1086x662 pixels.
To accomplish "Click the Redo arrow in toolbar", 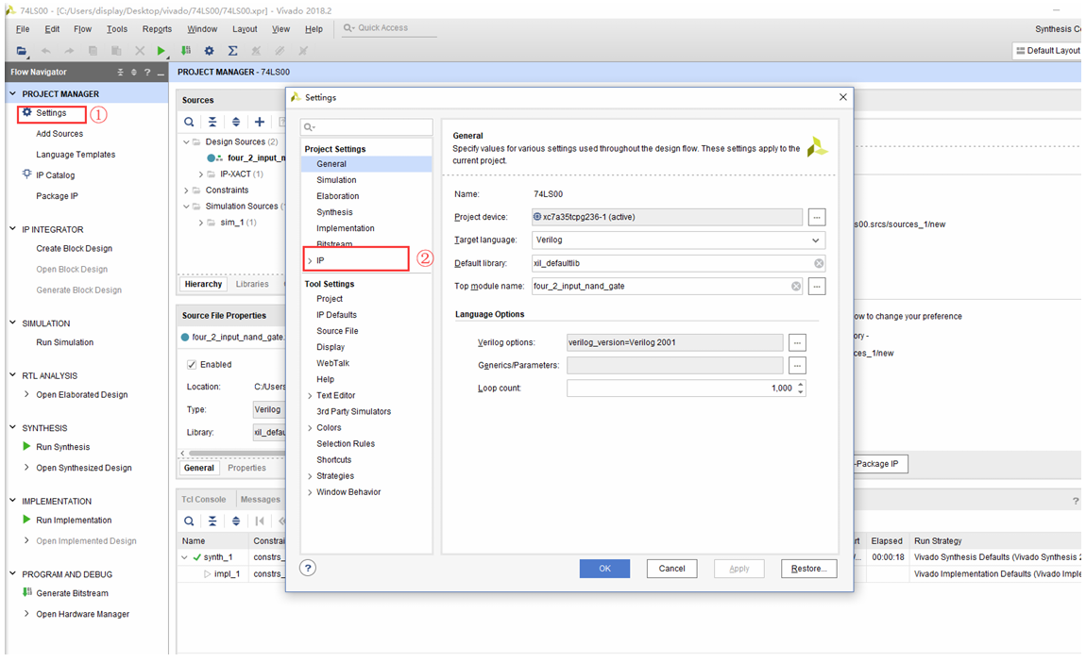I will (69, 51).
